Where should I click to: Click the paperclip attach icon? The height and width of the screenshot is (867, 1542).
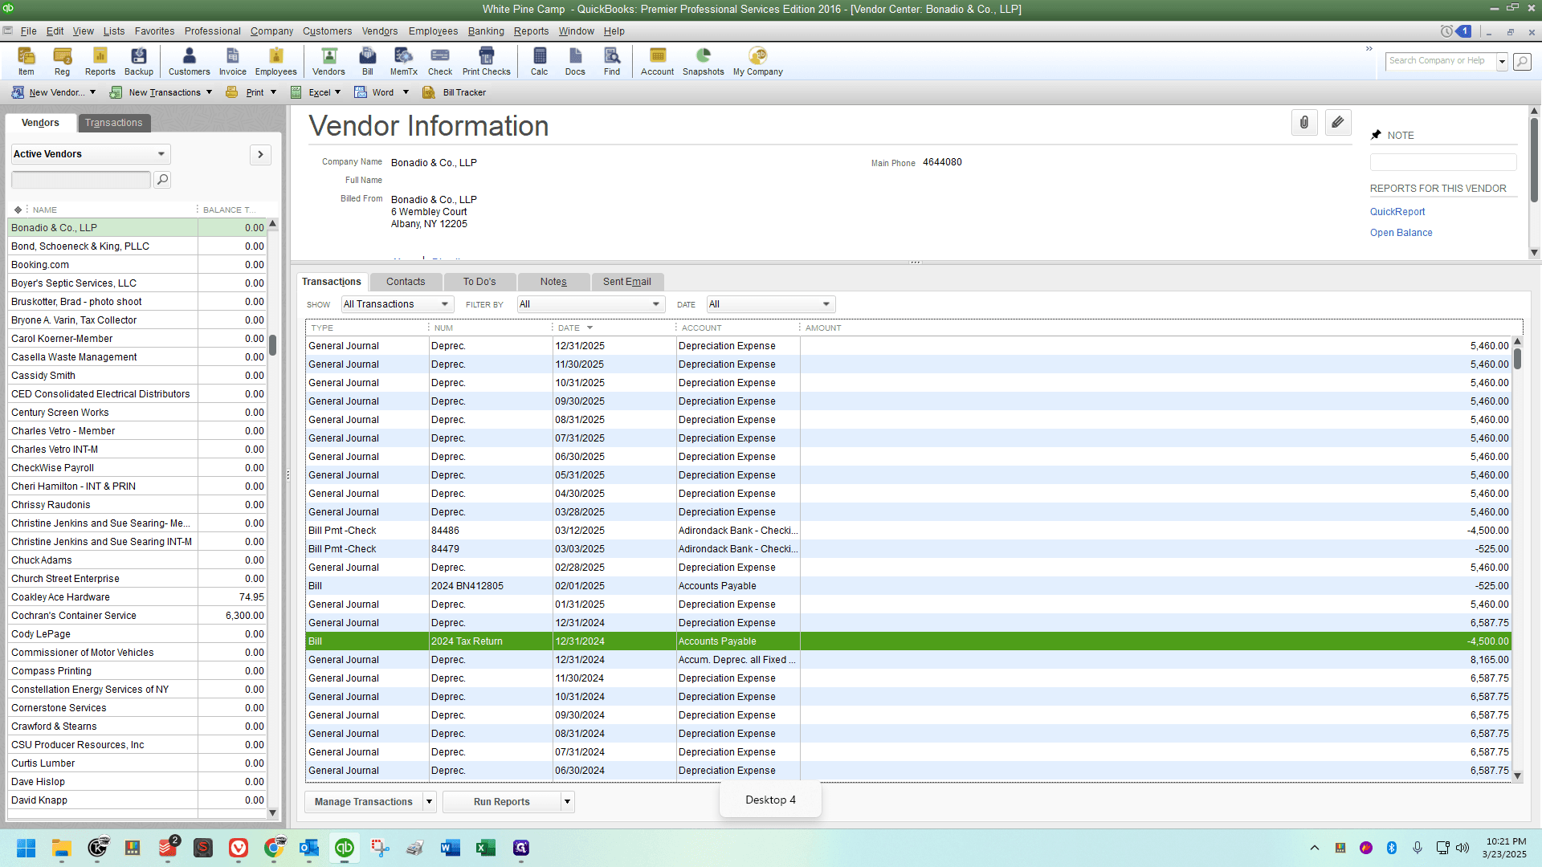pos(1304,123)
